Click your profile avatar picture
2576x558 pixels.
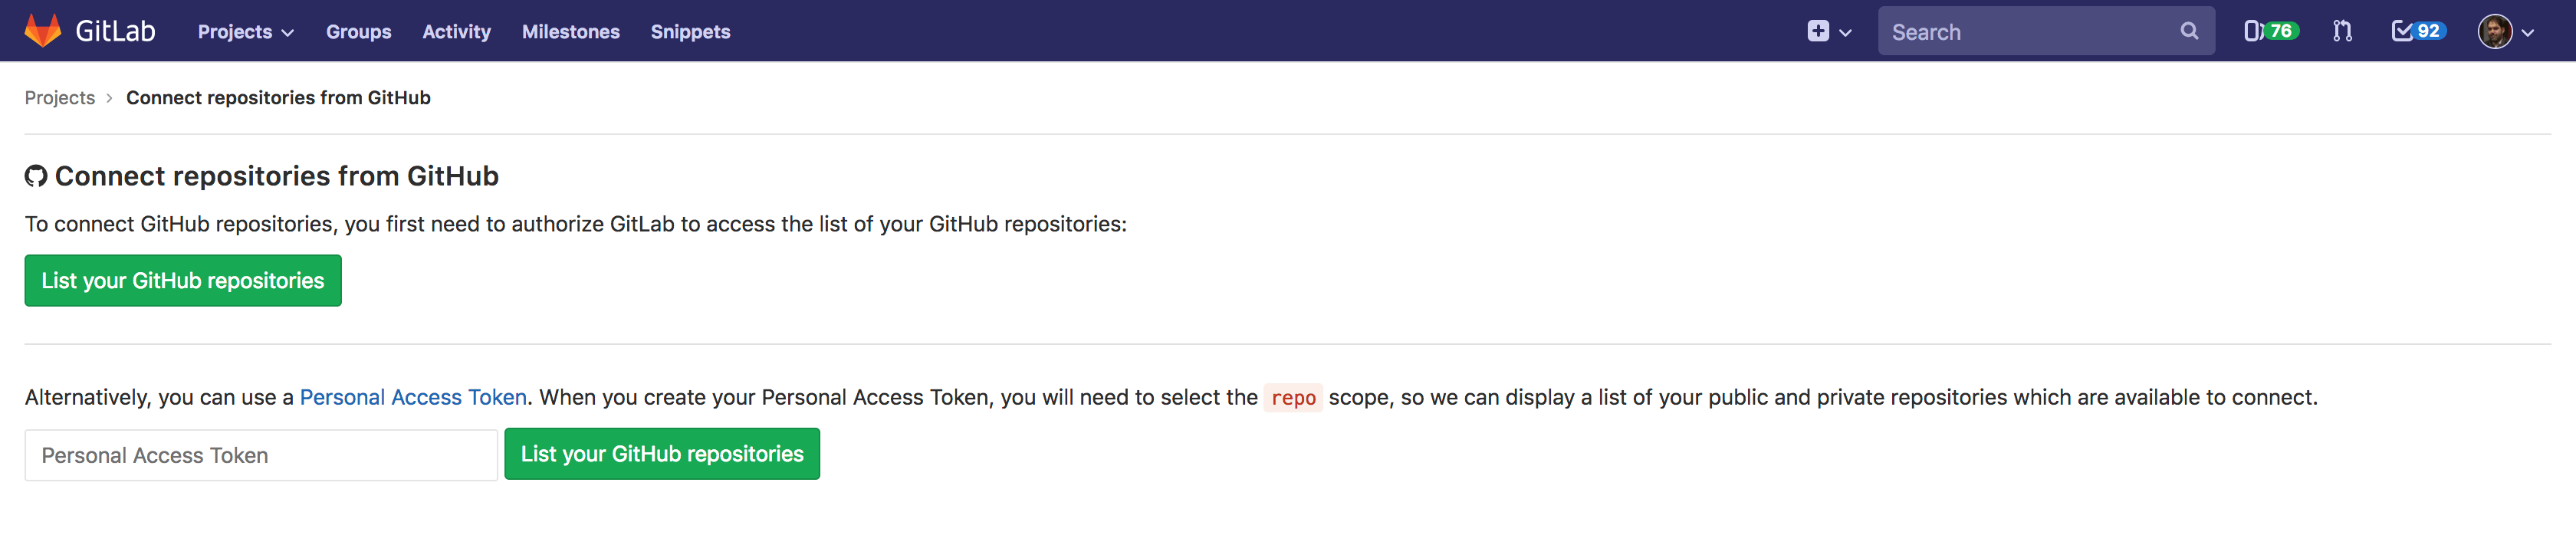pos(2496,31)
